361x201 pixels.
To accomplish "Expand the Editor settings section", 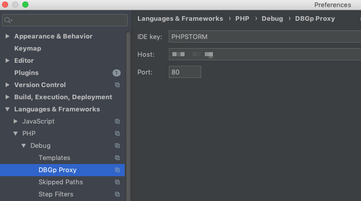I will (8, 60).
